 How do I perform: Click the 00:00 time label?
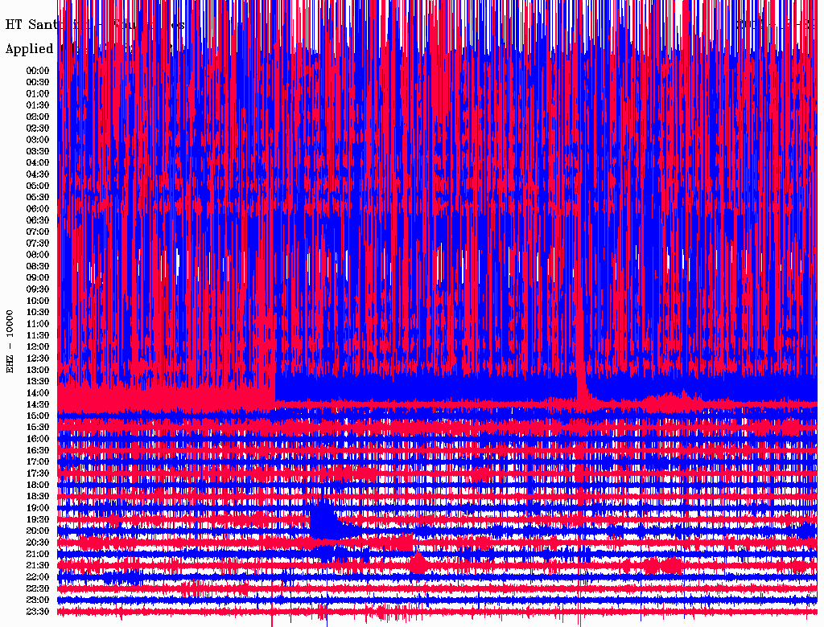click(38, 71)
